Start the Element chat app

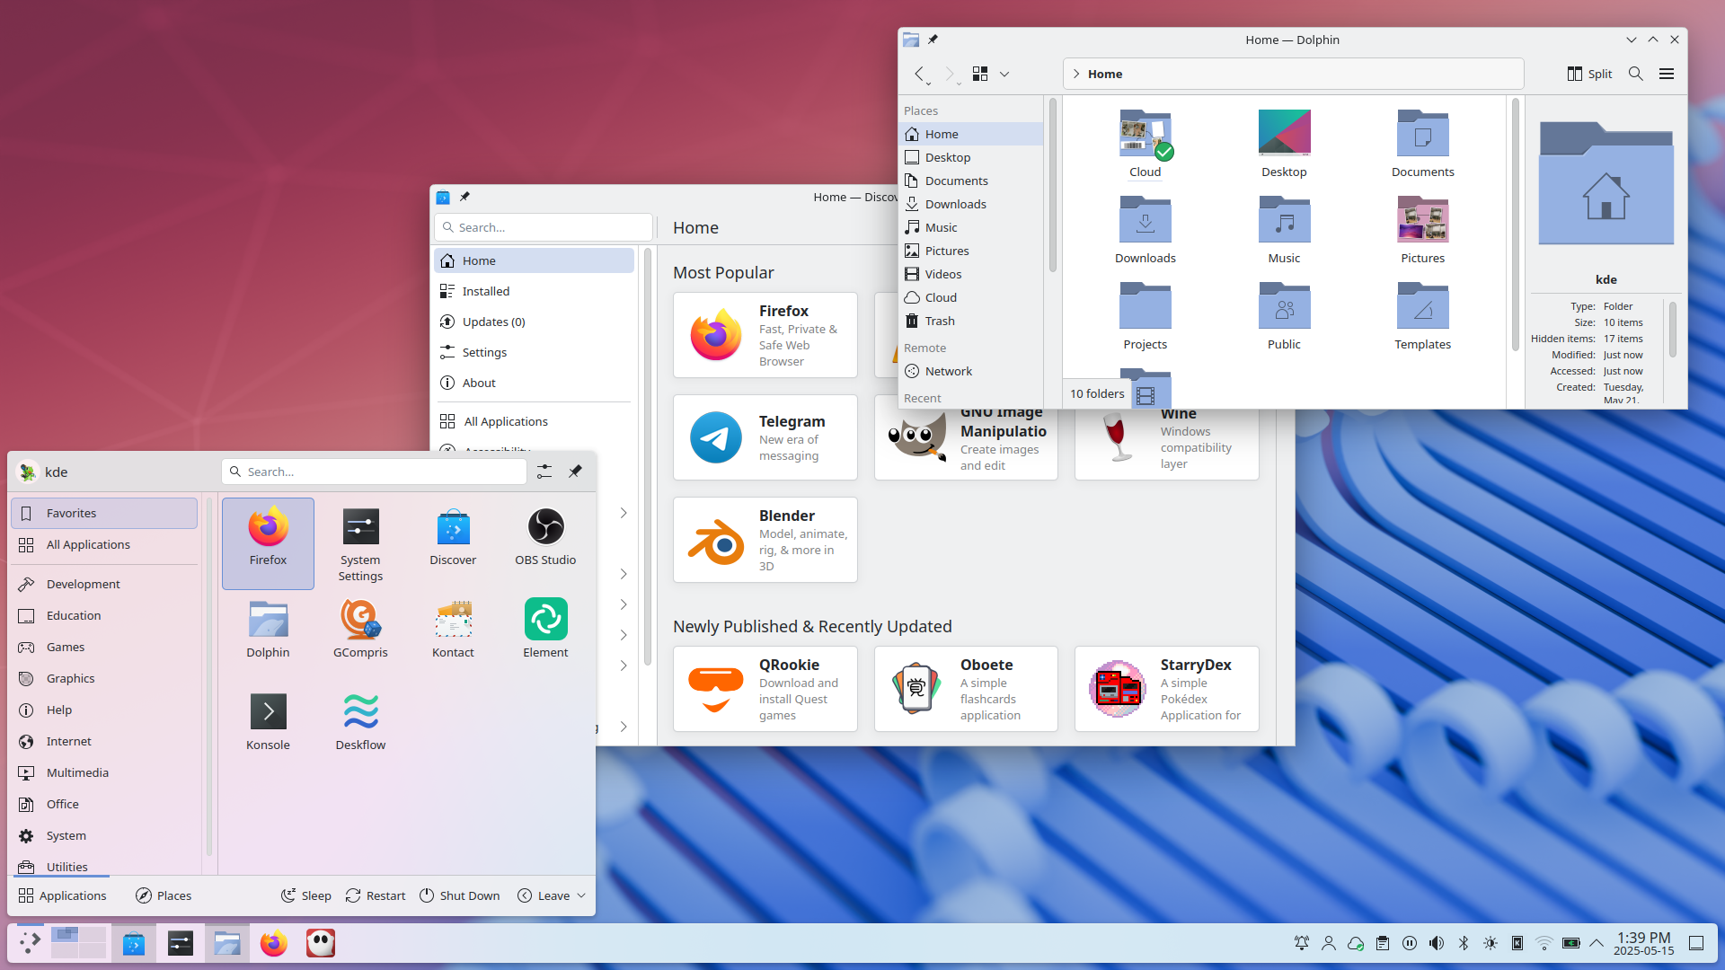pyautogui.click(x=545, y=630)
